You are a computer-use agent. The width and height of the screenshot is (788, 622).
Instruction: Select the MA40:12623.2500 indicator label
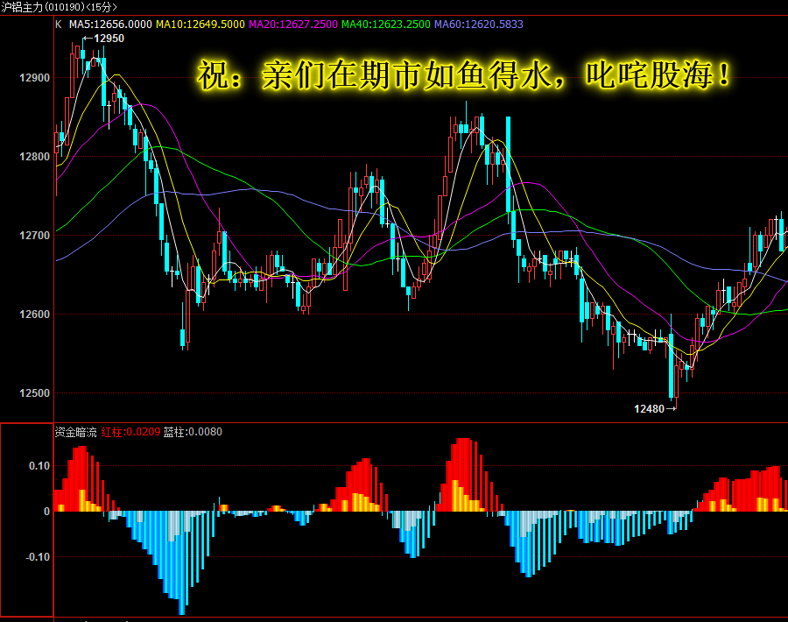386,25
